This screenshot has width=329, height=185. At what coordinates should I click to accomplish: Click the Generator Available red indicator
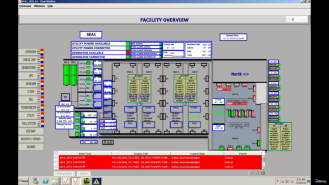click(128, 52)
